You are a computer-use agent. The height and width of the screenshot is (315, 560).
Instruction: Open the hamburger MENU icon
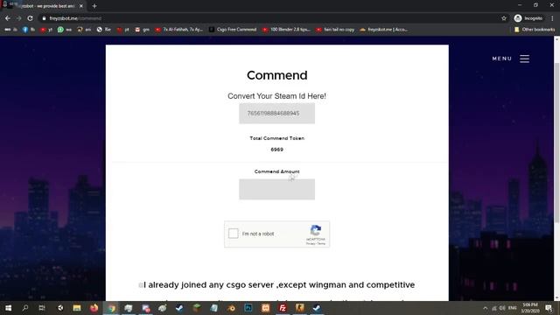click(524, 59)
